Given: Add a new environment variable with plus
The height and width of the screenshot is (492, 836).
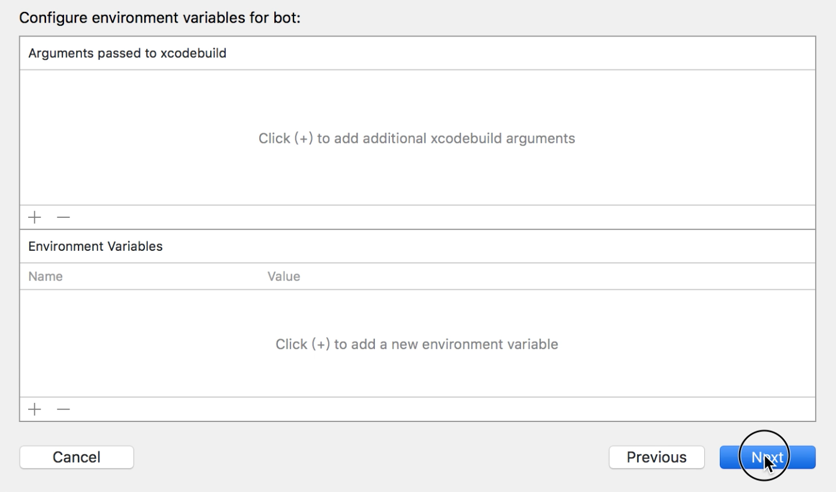Looking at the screenshot, I should click(35, 409).
